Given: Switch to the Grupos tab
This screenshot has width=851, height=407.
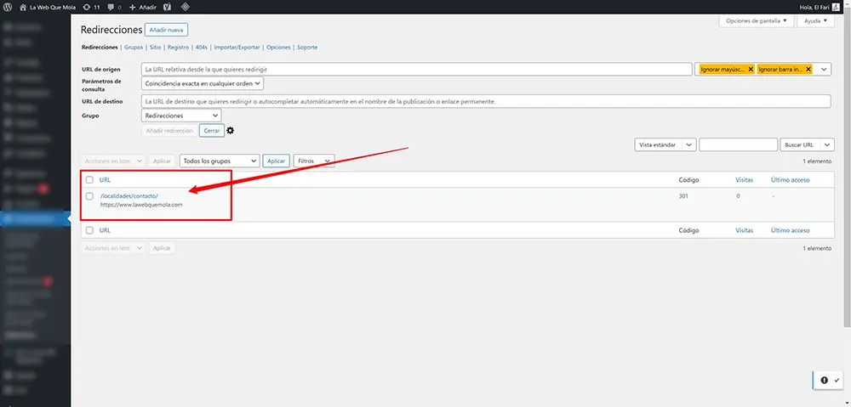Looking at the screenshot, I should point(134,48).
